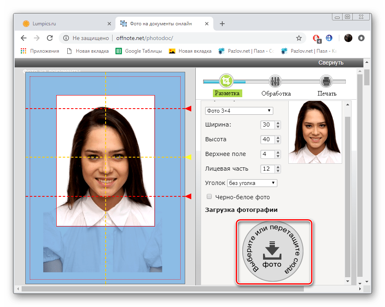Open the 'Уголок' dropdown showing 'без уголка'
This screenshot has width=385, height=307.
coord(252,183)
